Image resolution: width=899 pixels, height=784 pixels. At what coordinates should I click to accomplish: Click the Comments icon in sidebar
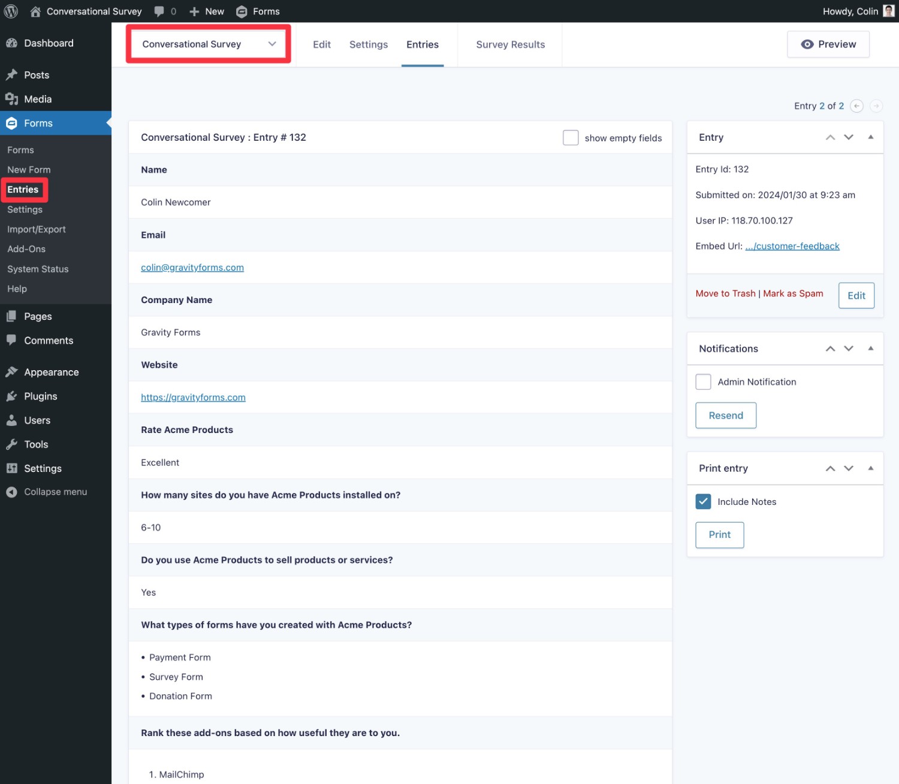(x=11, y=340)
